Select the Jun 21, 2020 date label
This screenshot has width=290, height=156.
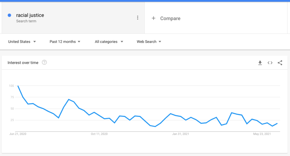18,134
